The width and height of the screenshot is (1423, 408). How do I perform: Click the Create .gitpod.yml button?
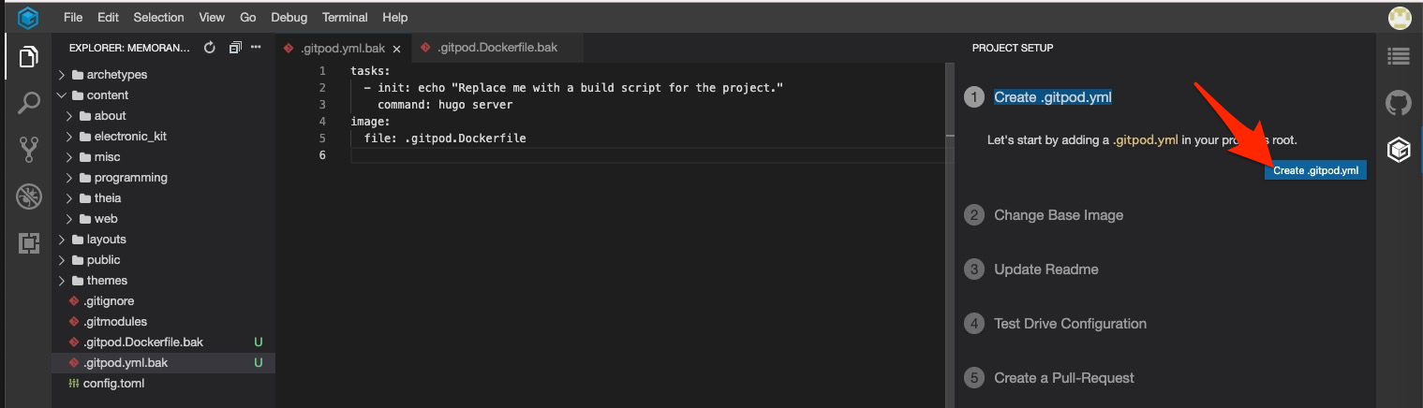1315,170
